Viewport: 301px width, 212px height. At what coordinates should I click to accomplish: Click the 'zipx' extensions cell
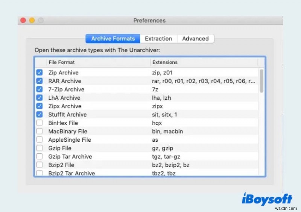pos(157,106)
